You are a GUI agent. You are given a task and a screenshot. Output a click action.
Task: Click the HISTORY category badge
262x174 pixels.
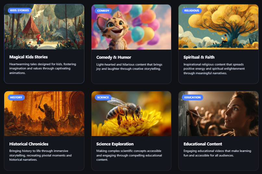coord(16,97)
